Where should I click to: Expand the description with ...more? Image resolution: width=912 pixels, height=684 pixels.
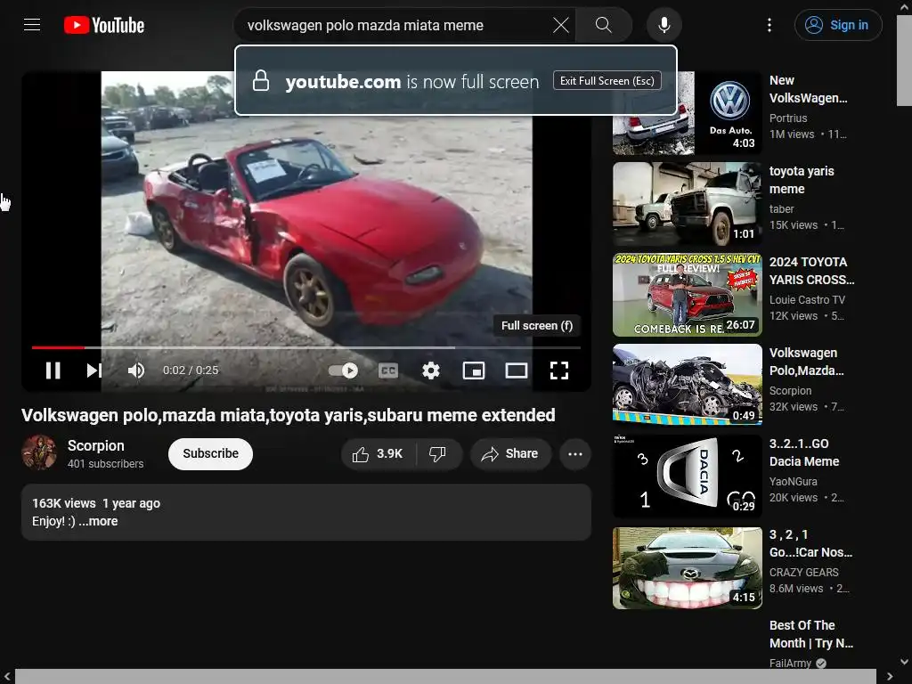pyautogui.click(x=98, y=521)
